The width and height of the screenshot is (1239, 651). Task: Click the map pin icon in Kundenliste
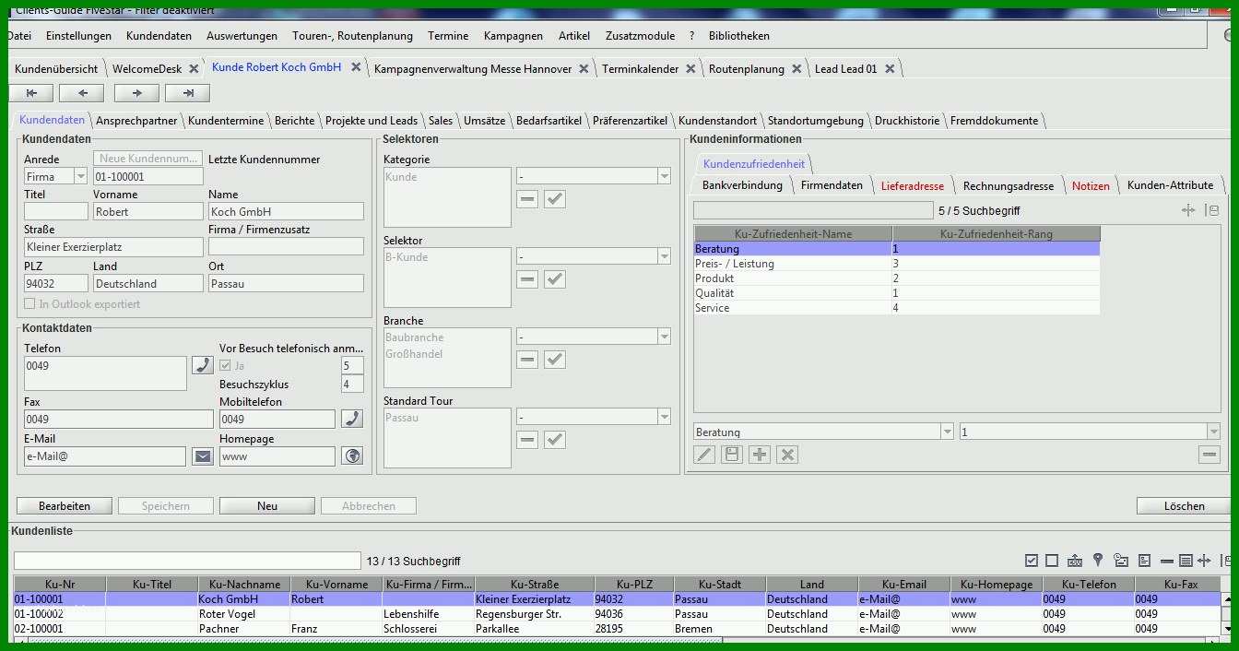coord(1098,561)
